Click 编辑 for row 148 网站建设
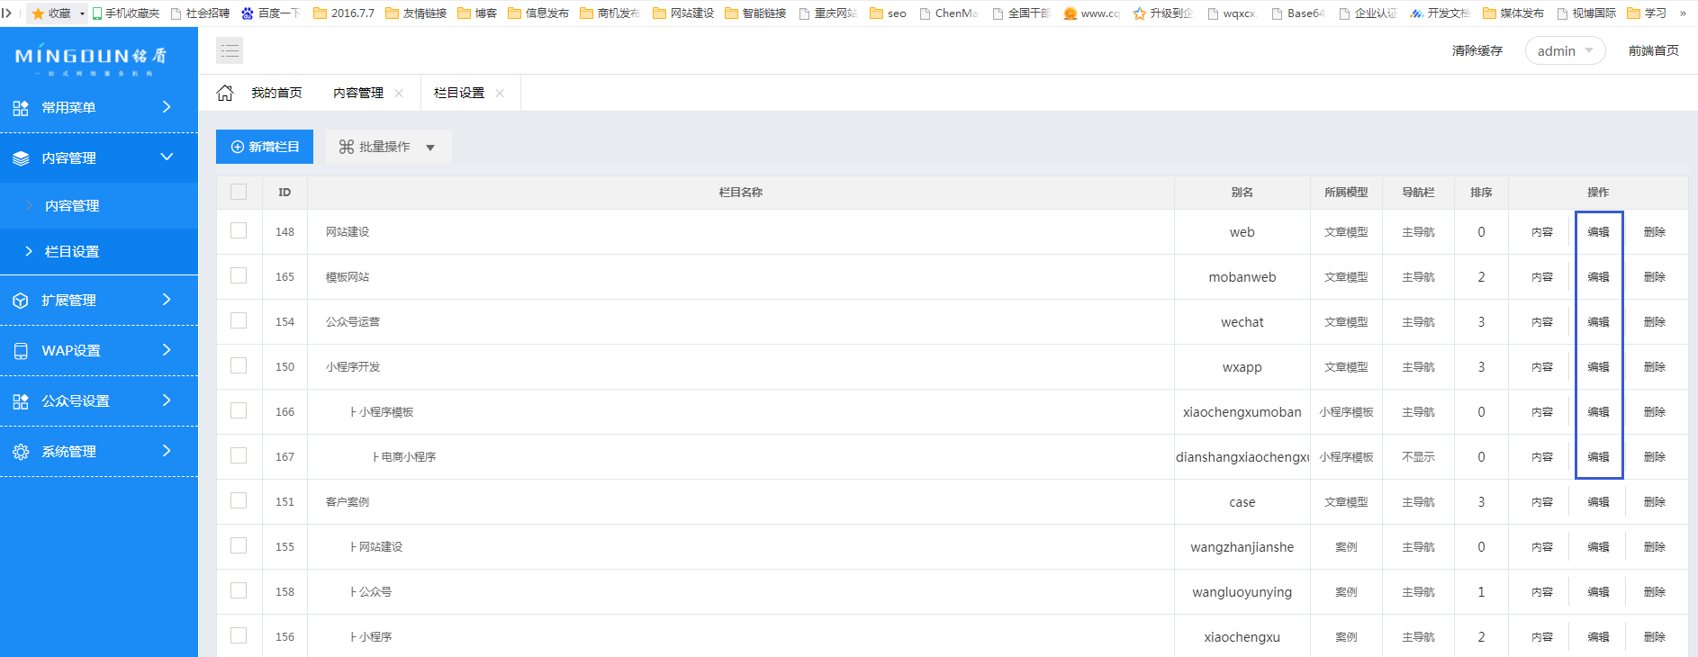The image size is (1698, 657). [1598, 232]
